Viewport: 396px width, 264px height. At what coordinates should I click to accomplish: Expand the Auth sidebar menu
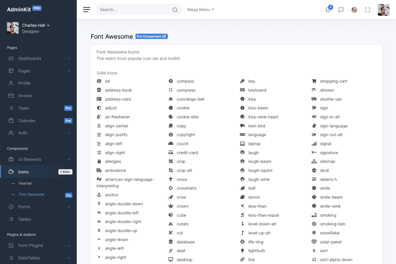(38, 133)
